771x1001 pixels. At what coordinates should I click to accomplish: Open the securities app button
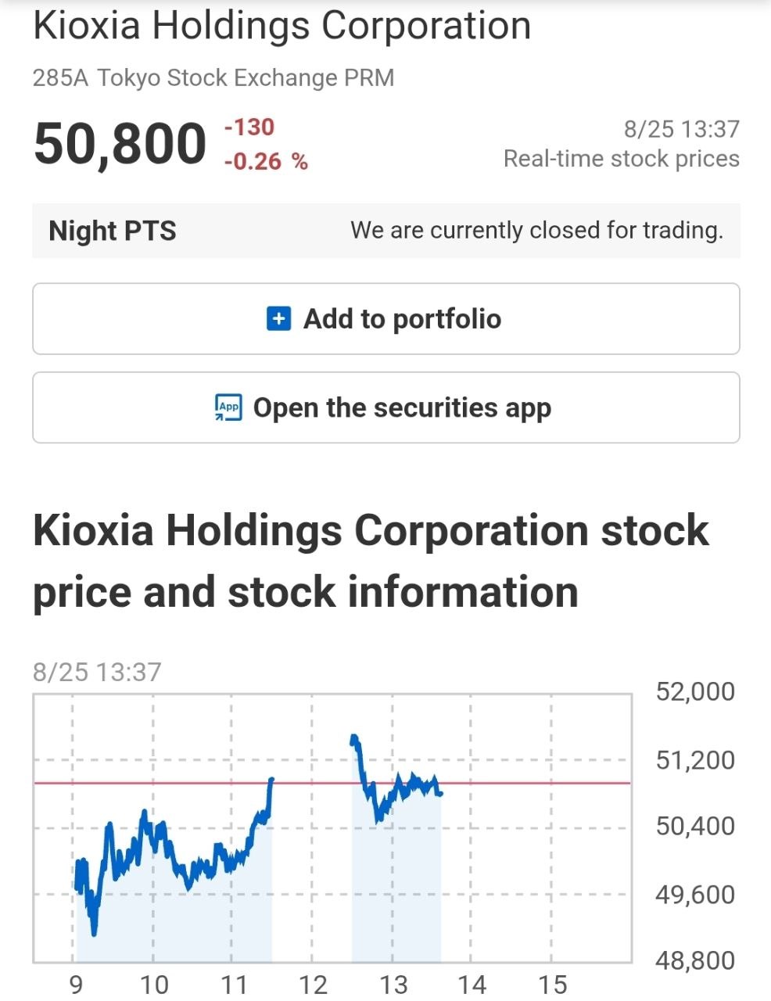[x=386, y=407]
